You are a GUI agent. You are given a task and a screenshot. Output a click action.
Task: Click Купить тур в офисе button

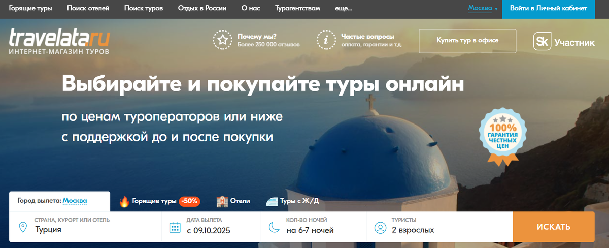[x=467, y=41]
